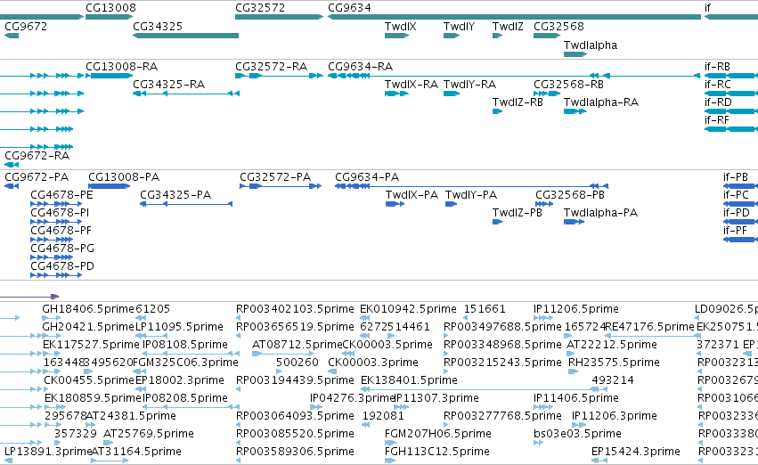This screenshot has width=758, height=465.
Task: Click the TwdlX-RA transcript label
Action: (412, 84)
